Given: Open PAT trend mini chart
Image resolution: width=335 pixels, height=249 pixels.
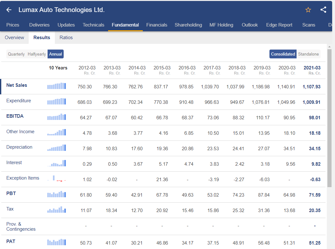Looking at the screenshot, I should pyautogui.click(x=57, y=242).
